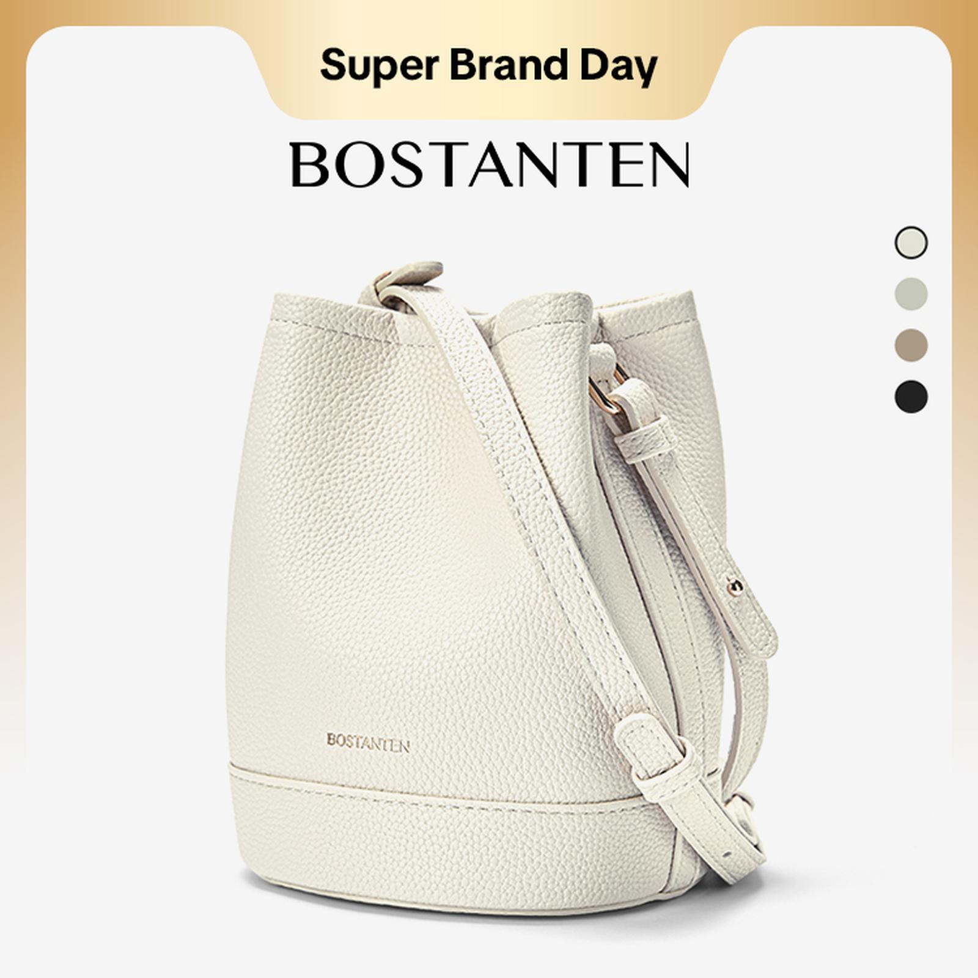Choose the light sage green color swatch
The width and height of the screenshot is (978, 978).
(911, 294)
